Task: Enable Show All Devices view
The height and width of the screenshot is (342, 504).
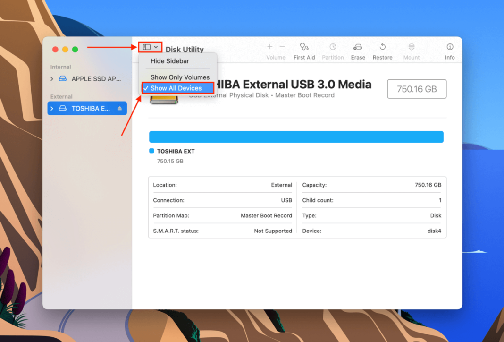Action: click(177, 88)
